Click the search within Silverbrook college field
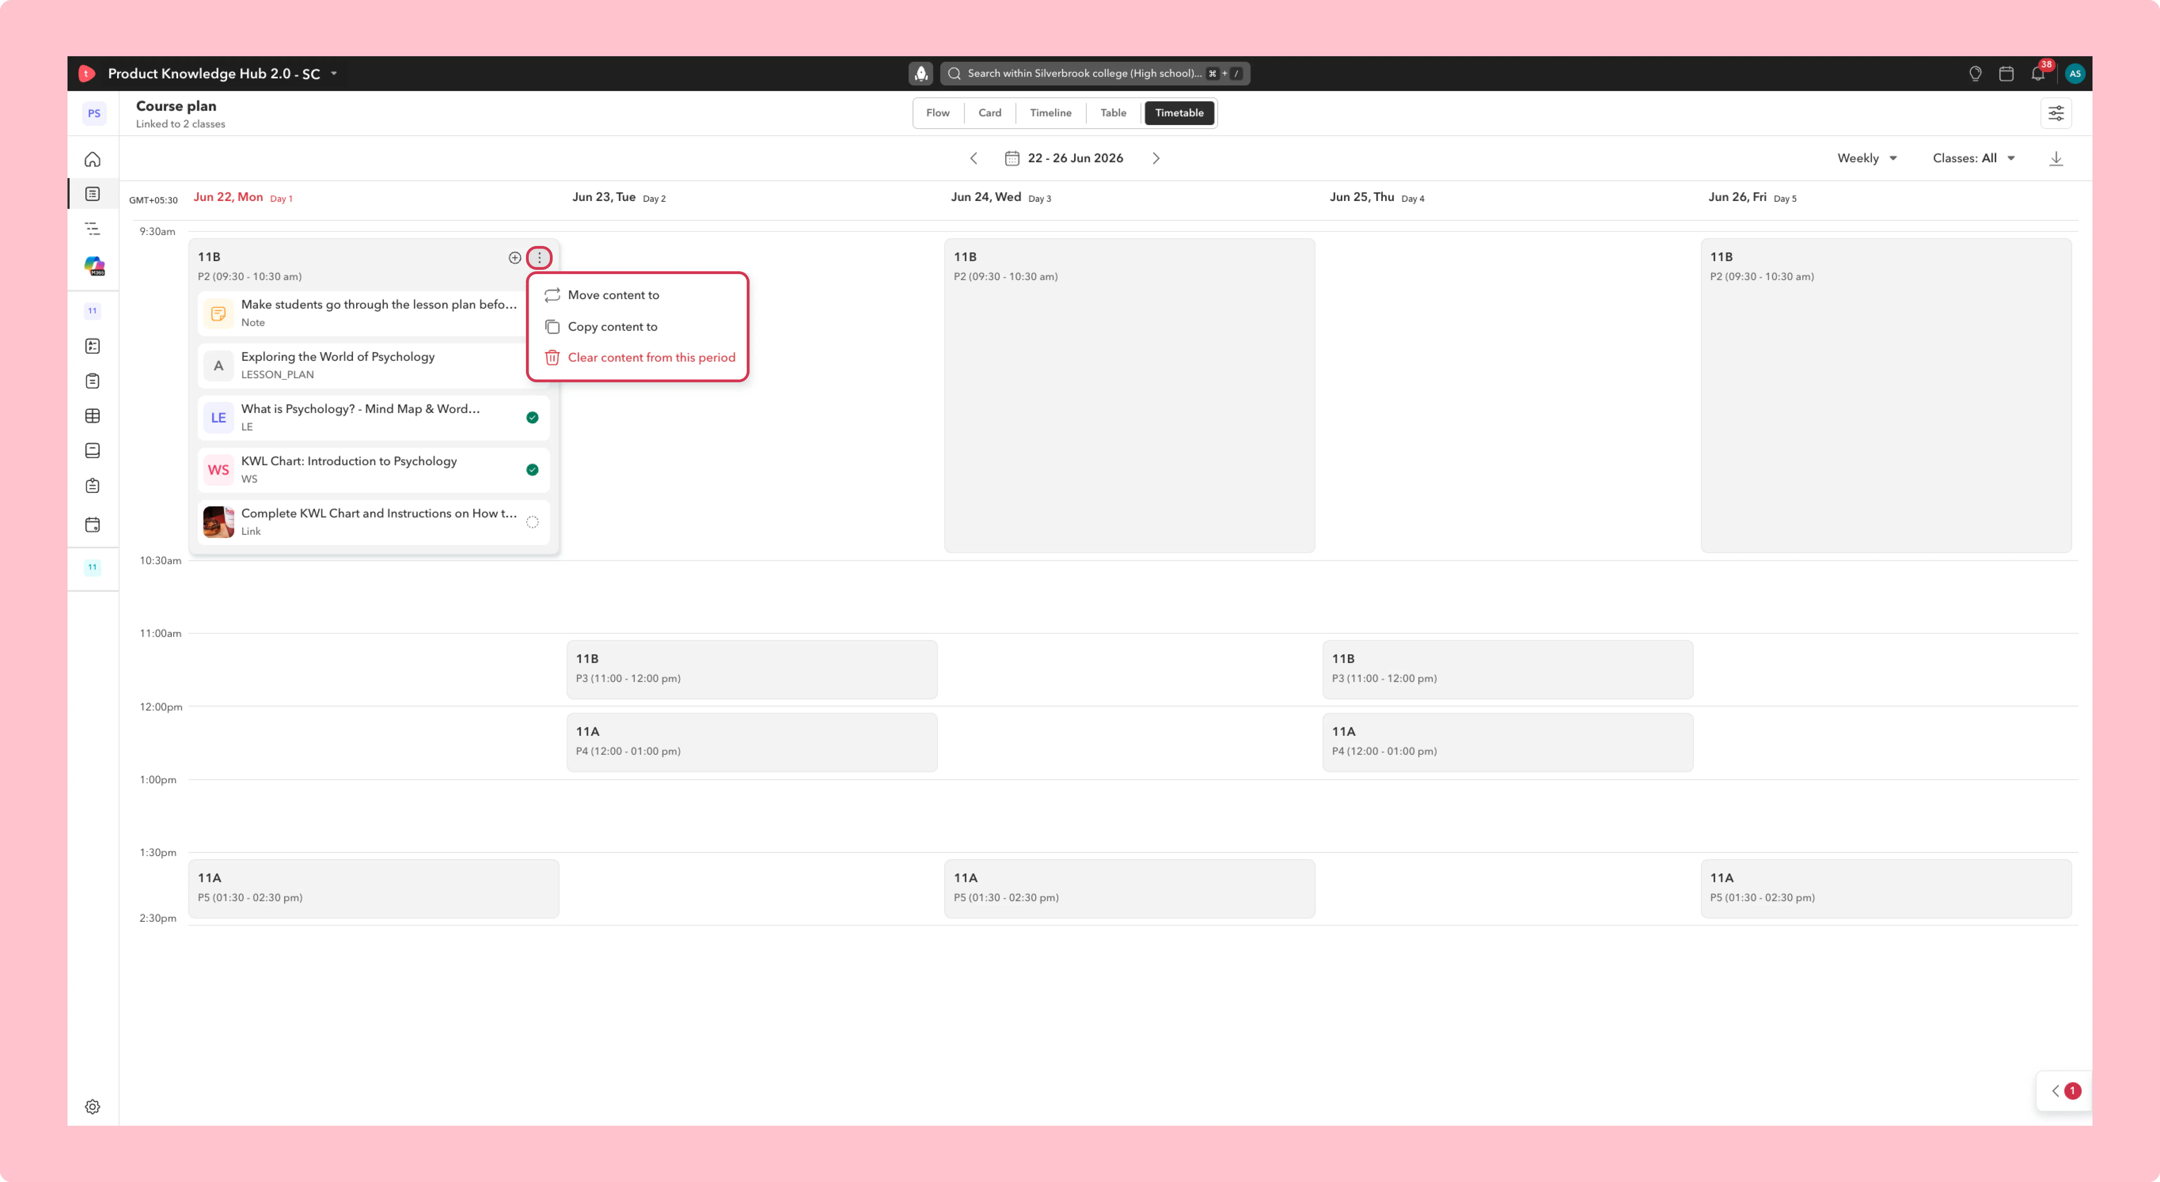The image size is (2160, 1182). click(x=1095, y=74)
